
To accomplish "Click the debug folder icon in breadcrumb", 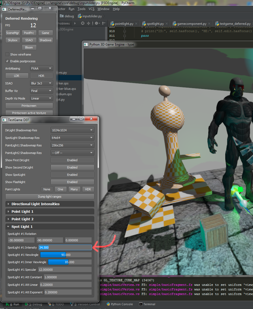I will 62,16.
